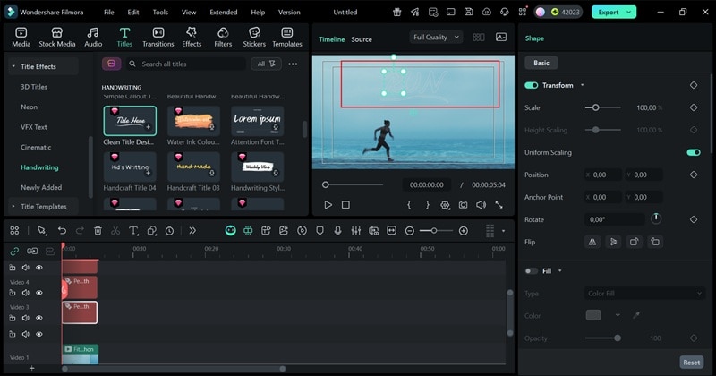Viewport: 716px width, 376px height.
Task: Select the Clean Title Design thumbnail
Action: coord(130,121)
